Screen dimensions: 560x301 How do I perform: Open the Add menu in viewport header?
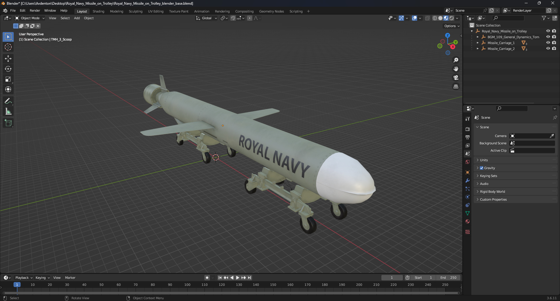[77, 18]
